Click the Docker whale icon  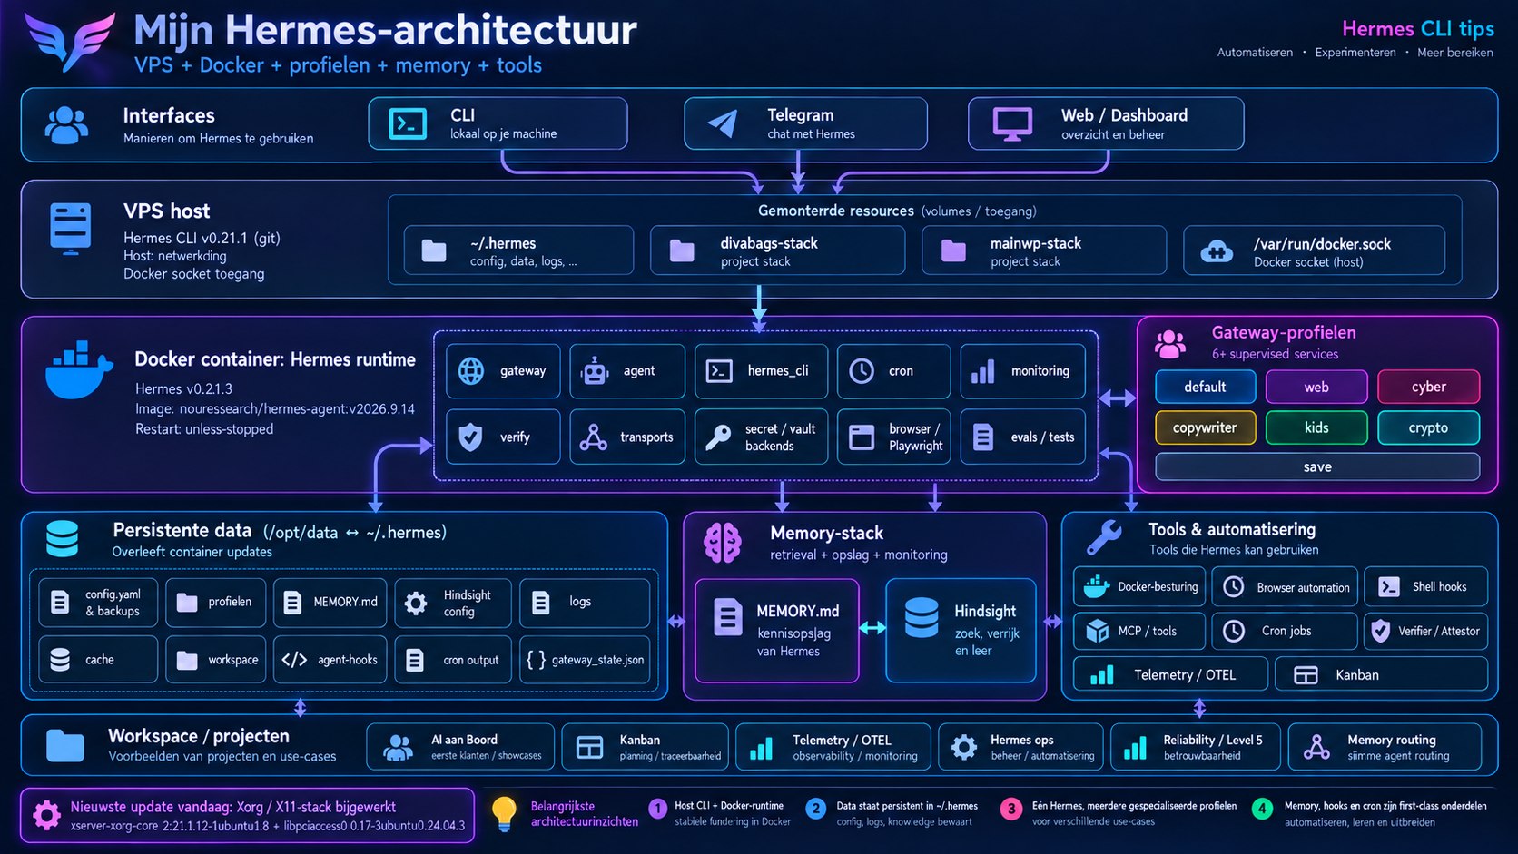pos(79,370)
